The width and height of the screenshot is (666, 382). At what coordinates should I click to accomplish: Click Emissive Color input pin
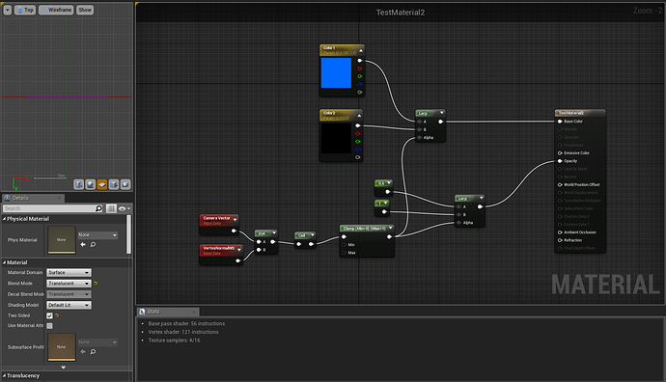click(560, 152)
